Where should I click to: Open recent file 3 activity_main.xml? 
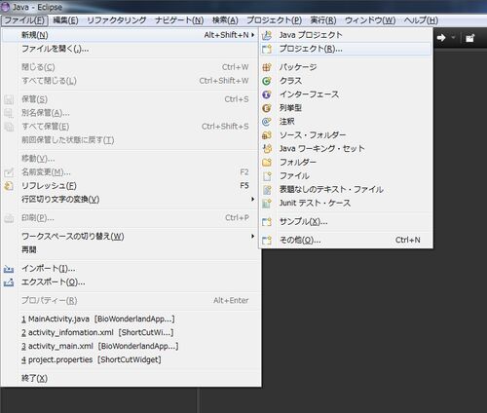[130, 346]
